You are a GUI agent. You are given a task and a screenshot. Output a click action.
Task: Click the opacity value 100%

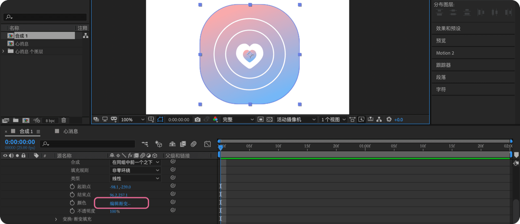(115, 211)
